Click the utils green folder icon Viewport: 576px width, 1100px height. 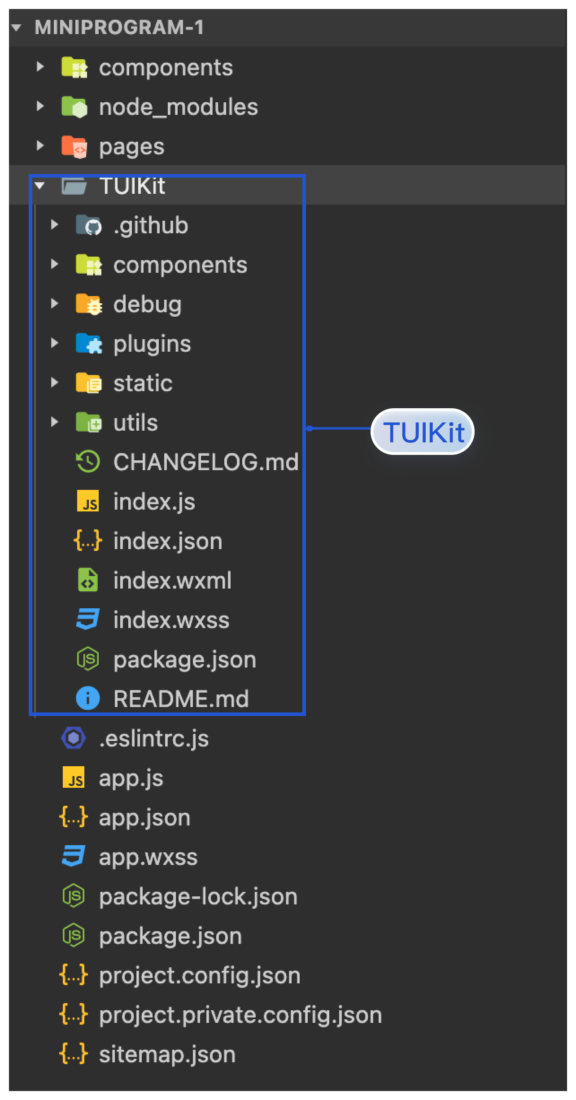[x=89, y=423]
